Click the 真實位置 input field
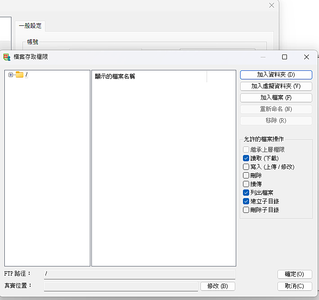The height and width of the screenshot is (300, 319). tap(121, 286)
